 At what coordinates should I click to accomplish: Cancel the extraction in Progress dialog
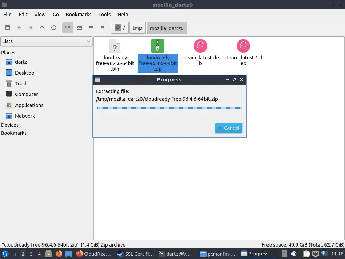point(228,128)
